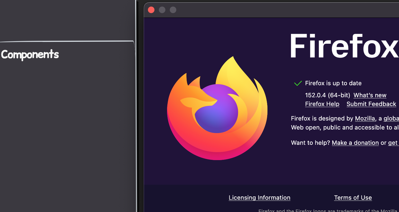
Task: Minimize the About Firefox window
Action: pos(162,10)
